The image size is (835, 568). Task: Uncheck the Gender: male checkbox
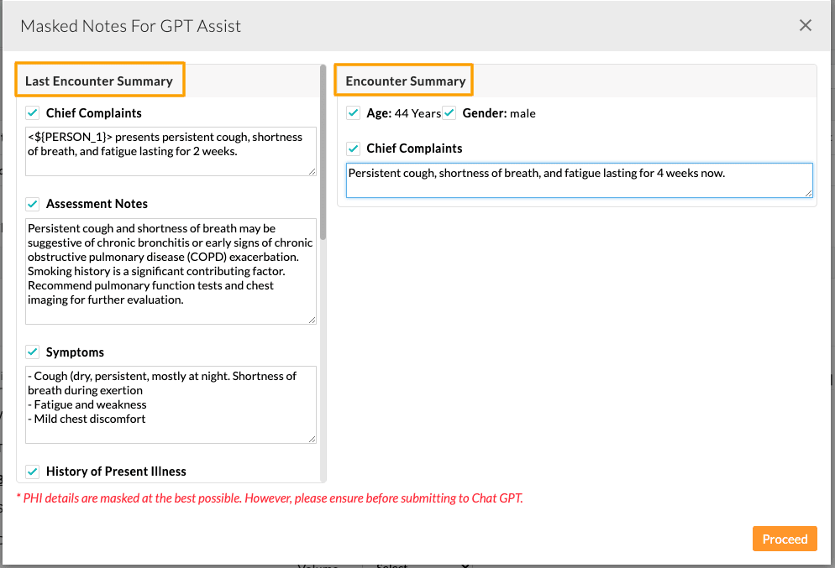coord(449,112)
